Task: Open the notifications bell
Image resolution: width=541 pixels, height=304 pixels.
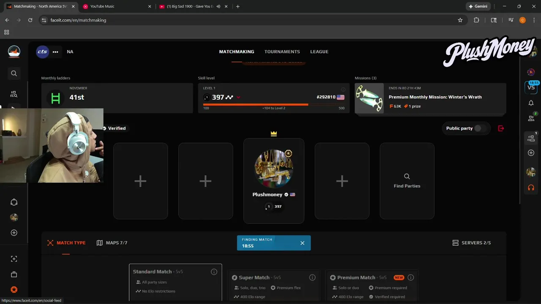Action: click(531, 103)
